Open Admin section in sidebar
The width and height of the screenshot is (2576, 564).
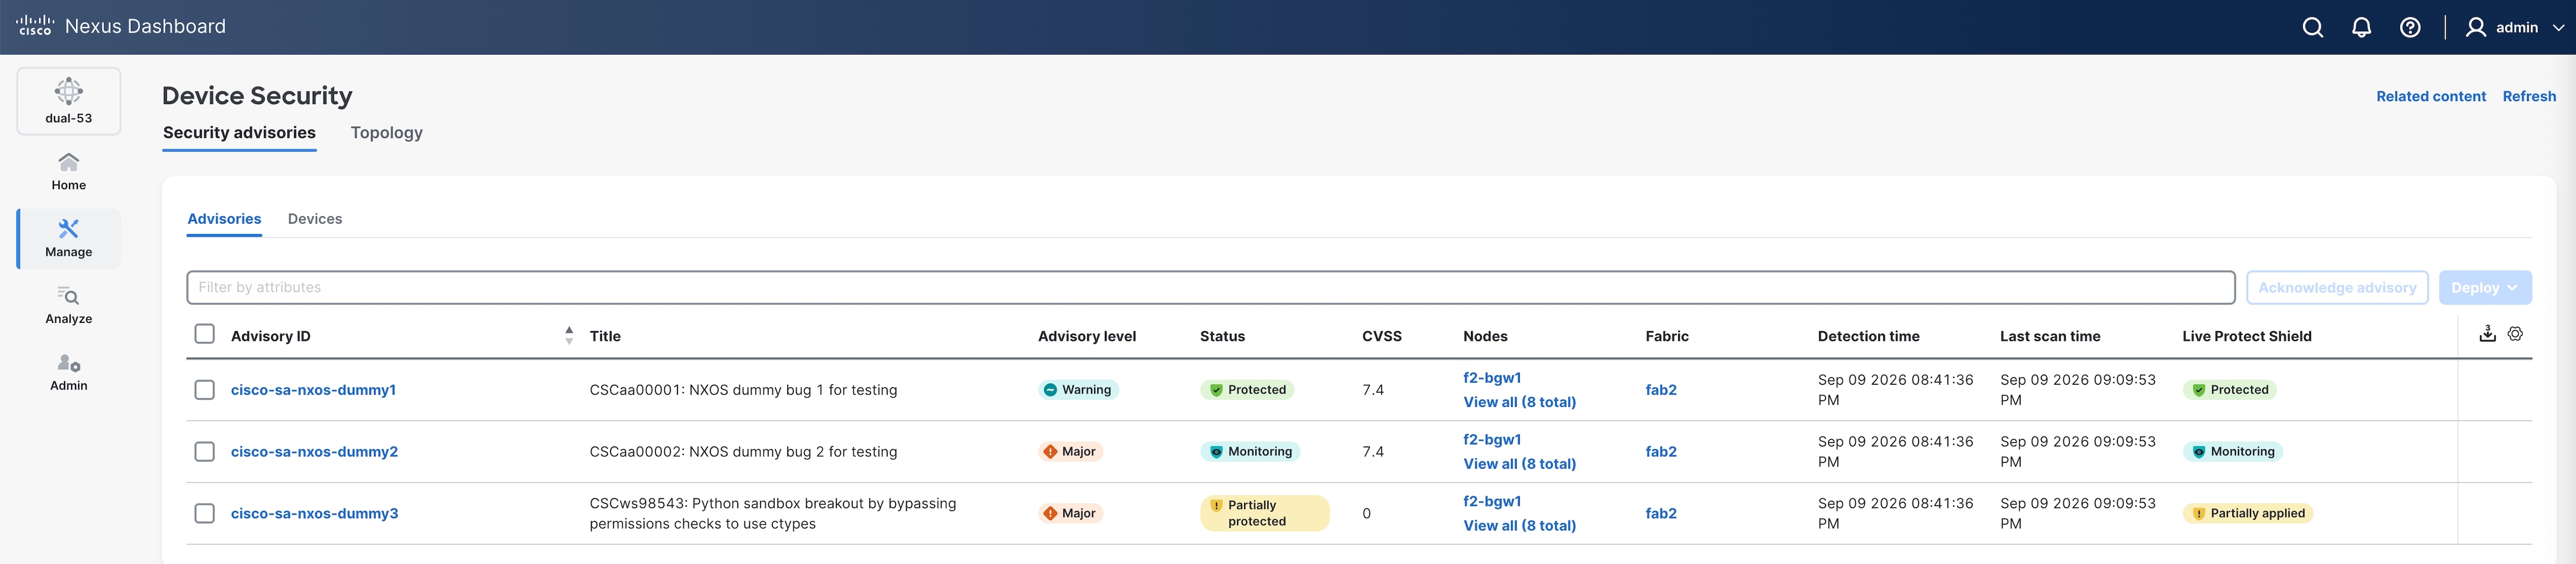(69, 372)
